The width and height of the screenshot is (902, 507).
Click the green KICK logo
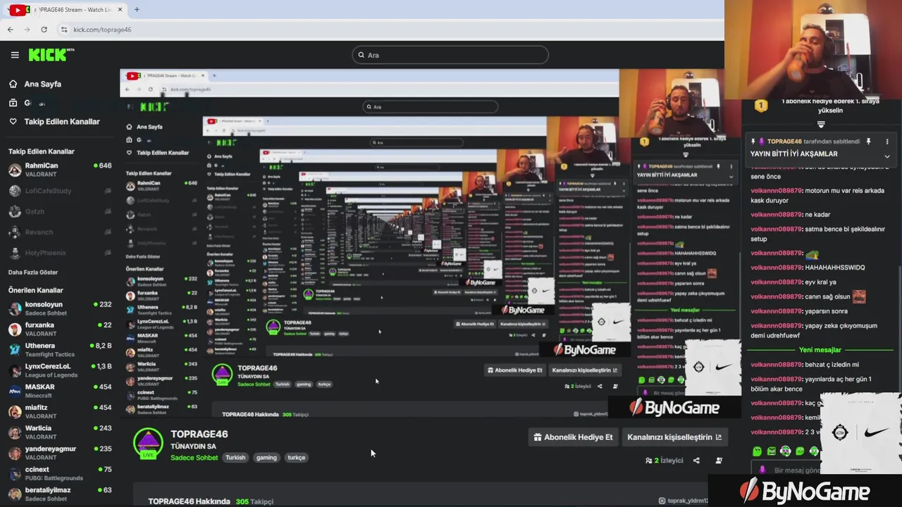51,55
